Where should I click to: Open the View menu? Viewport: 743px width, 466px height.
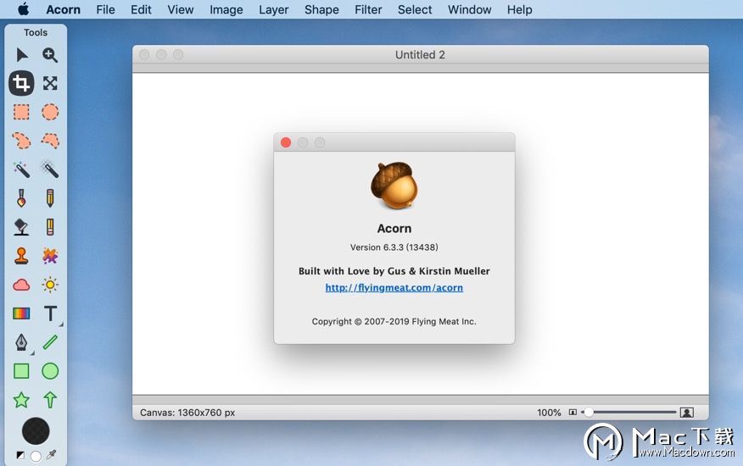pyautogui.click(x=180, y=9)
